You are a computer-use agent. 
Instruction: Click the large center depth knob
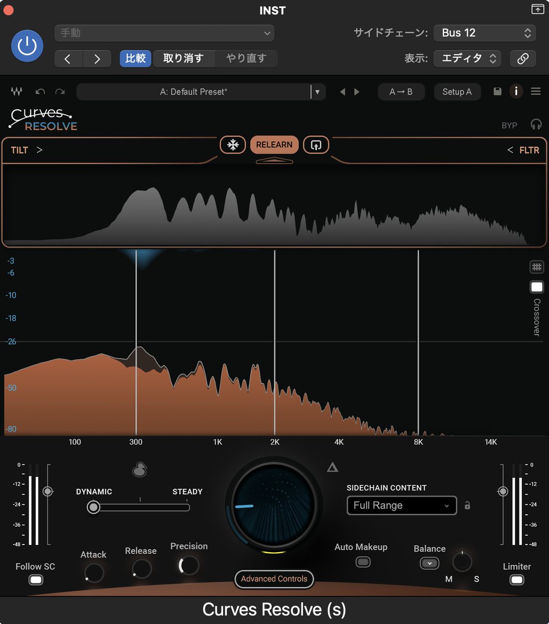pyautogui.click(x=273, y=504)
